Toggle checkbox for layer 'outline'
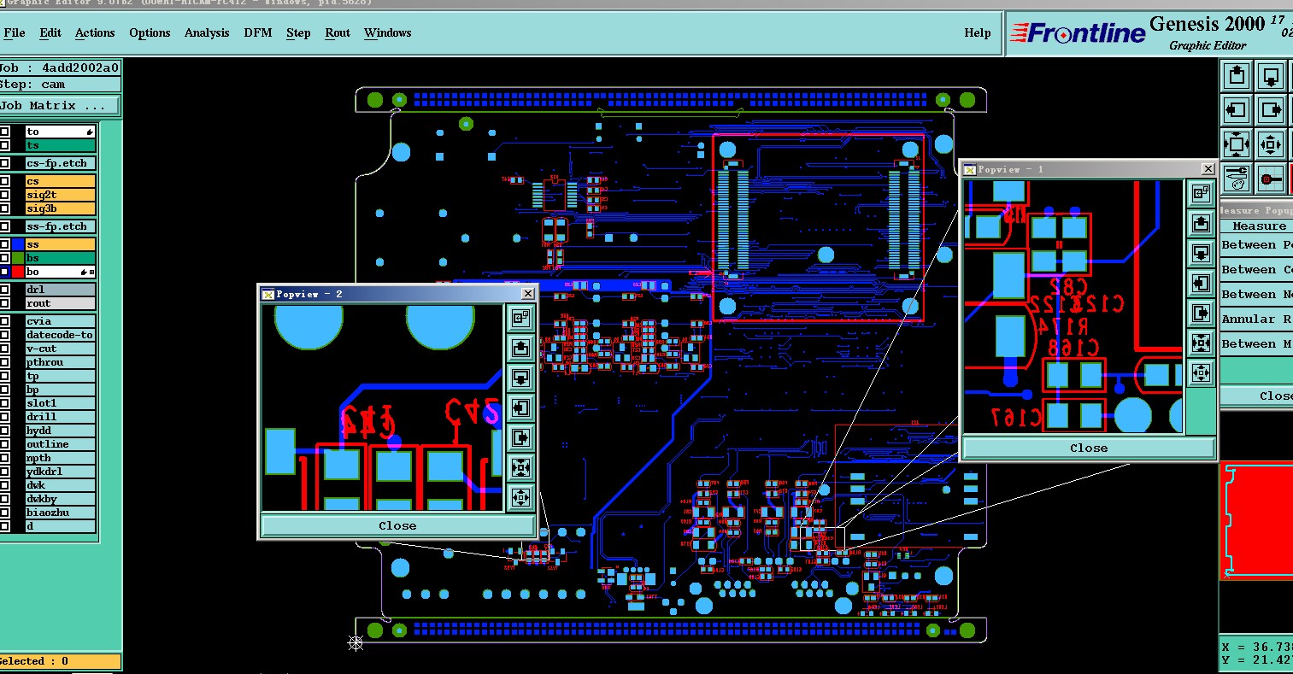1293x674 pixels. click(x=5, y=444)
